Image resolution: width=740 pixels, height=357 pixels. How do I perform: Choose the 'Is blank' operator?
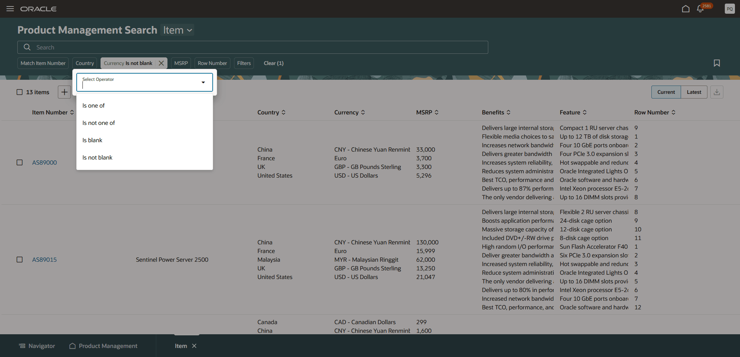tap(145, 140)
